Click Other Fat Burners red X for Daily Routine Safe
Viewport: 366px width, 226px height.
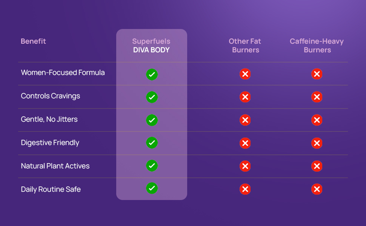tap(245, 189)
